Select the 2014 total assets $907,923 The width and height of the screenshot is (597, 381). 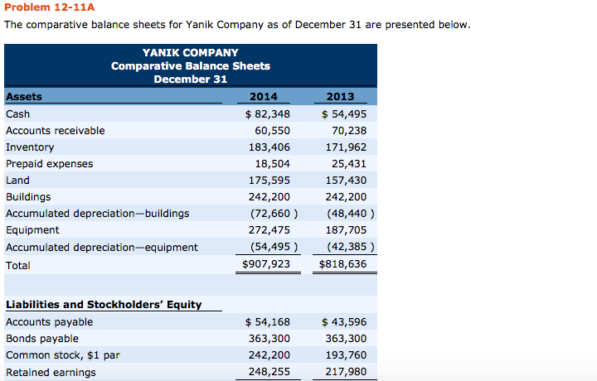[x=265, y=265]
